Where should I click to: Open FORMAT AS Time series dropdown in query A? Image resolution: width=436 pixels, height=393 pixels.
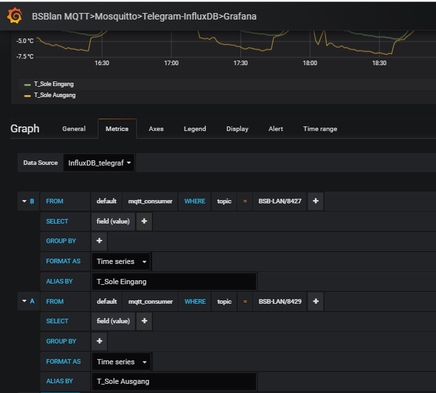(121, 362)
